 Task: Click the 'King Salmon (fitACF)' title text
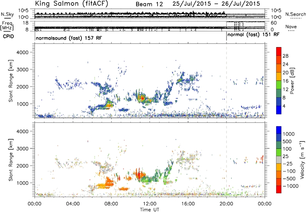click(x=72, y=4)
